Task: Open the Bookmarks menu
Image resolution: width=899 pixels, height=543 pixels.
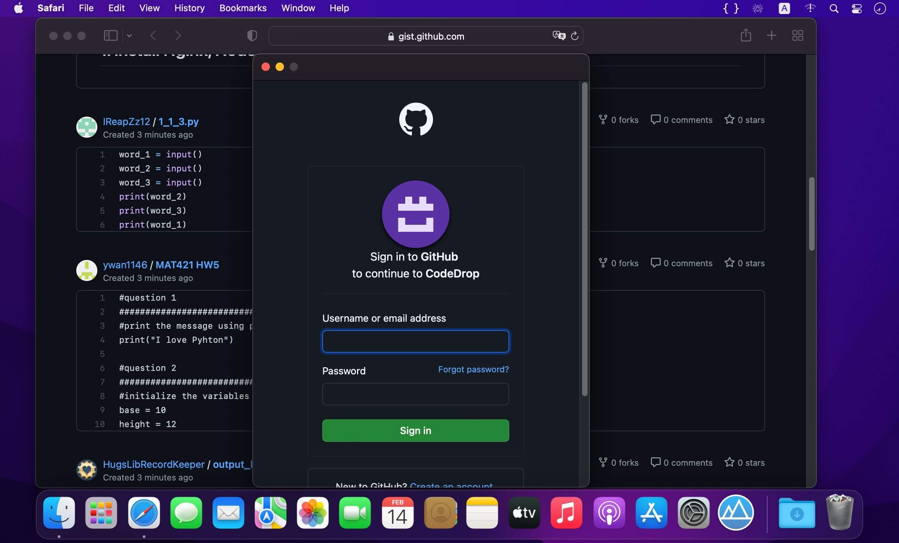Action: pyautogui.click(x=243, y=8)
